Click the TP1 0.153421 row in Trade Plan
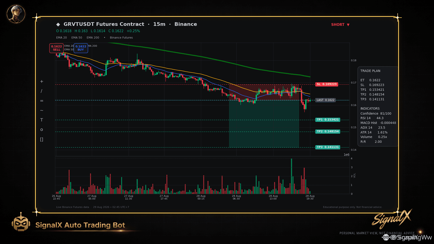Screen dimensions: 434x244 (372, 90)
